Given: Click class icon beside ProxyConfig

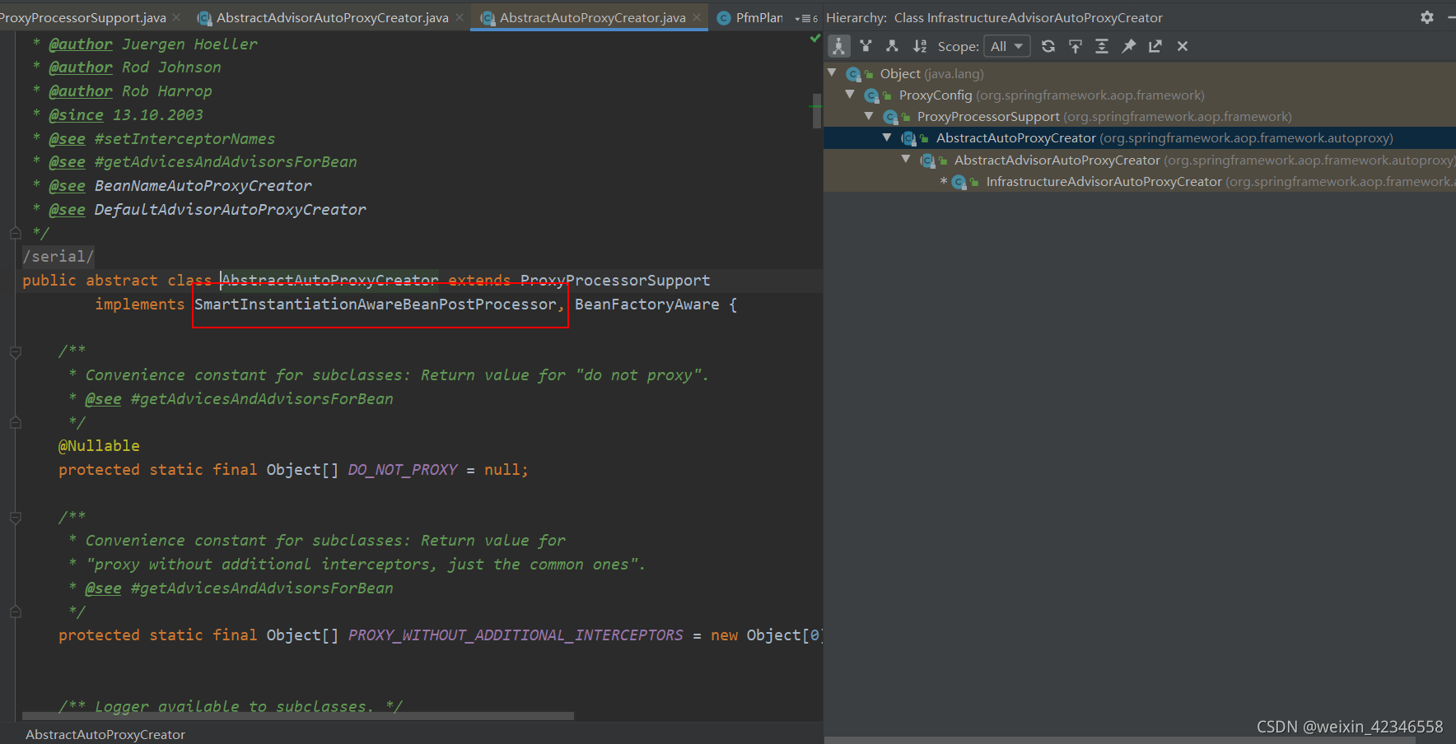Looking at the screenshot, I should [871, 95].
